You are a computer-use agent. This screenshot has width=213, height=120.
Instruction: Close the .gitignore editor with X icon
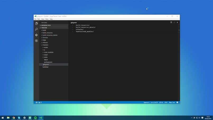click(177, 22)
